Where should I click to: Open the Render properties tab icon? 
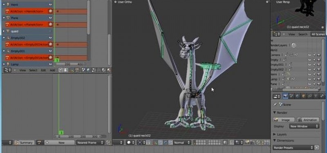coord(285,96)
